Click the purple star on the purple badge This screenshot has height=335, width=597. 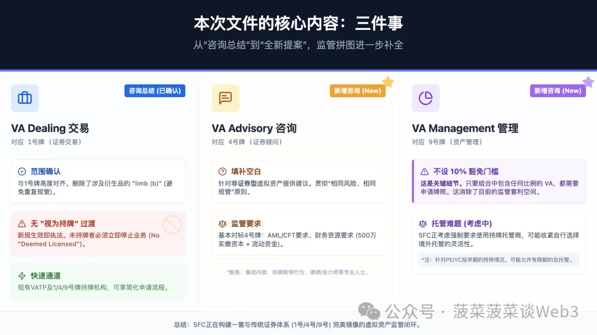coord(588,82)
